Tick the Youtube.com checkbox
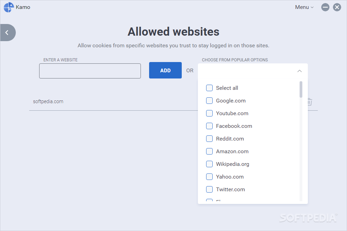347x231 pixels. click(209, 113)
